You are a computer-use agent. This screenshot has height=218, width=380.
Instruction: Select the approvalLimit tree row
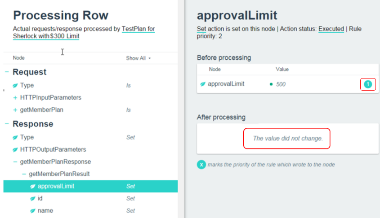point(90,186)
